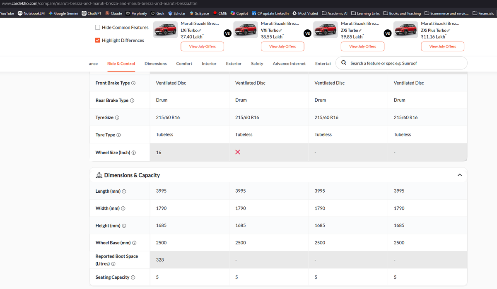The width and height of the screenshot is (497, 289).
Task: Show info for Wheel Size (Inch)
Action: [134, 153]
